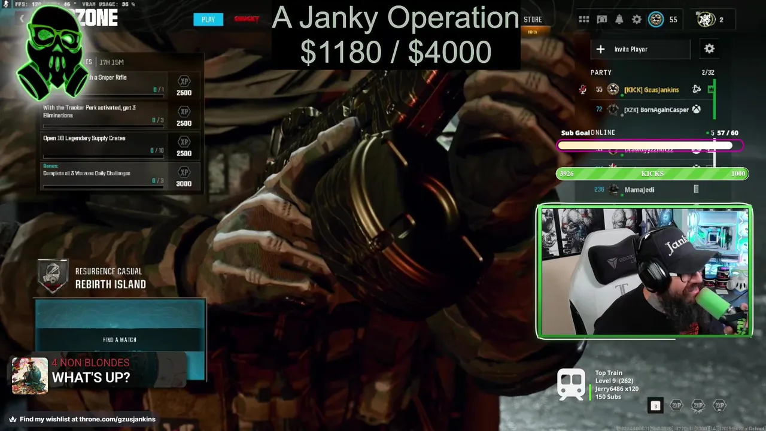Click the 2XP weapon token icon
Screen dimensions: 766x431
coord(698,406)
